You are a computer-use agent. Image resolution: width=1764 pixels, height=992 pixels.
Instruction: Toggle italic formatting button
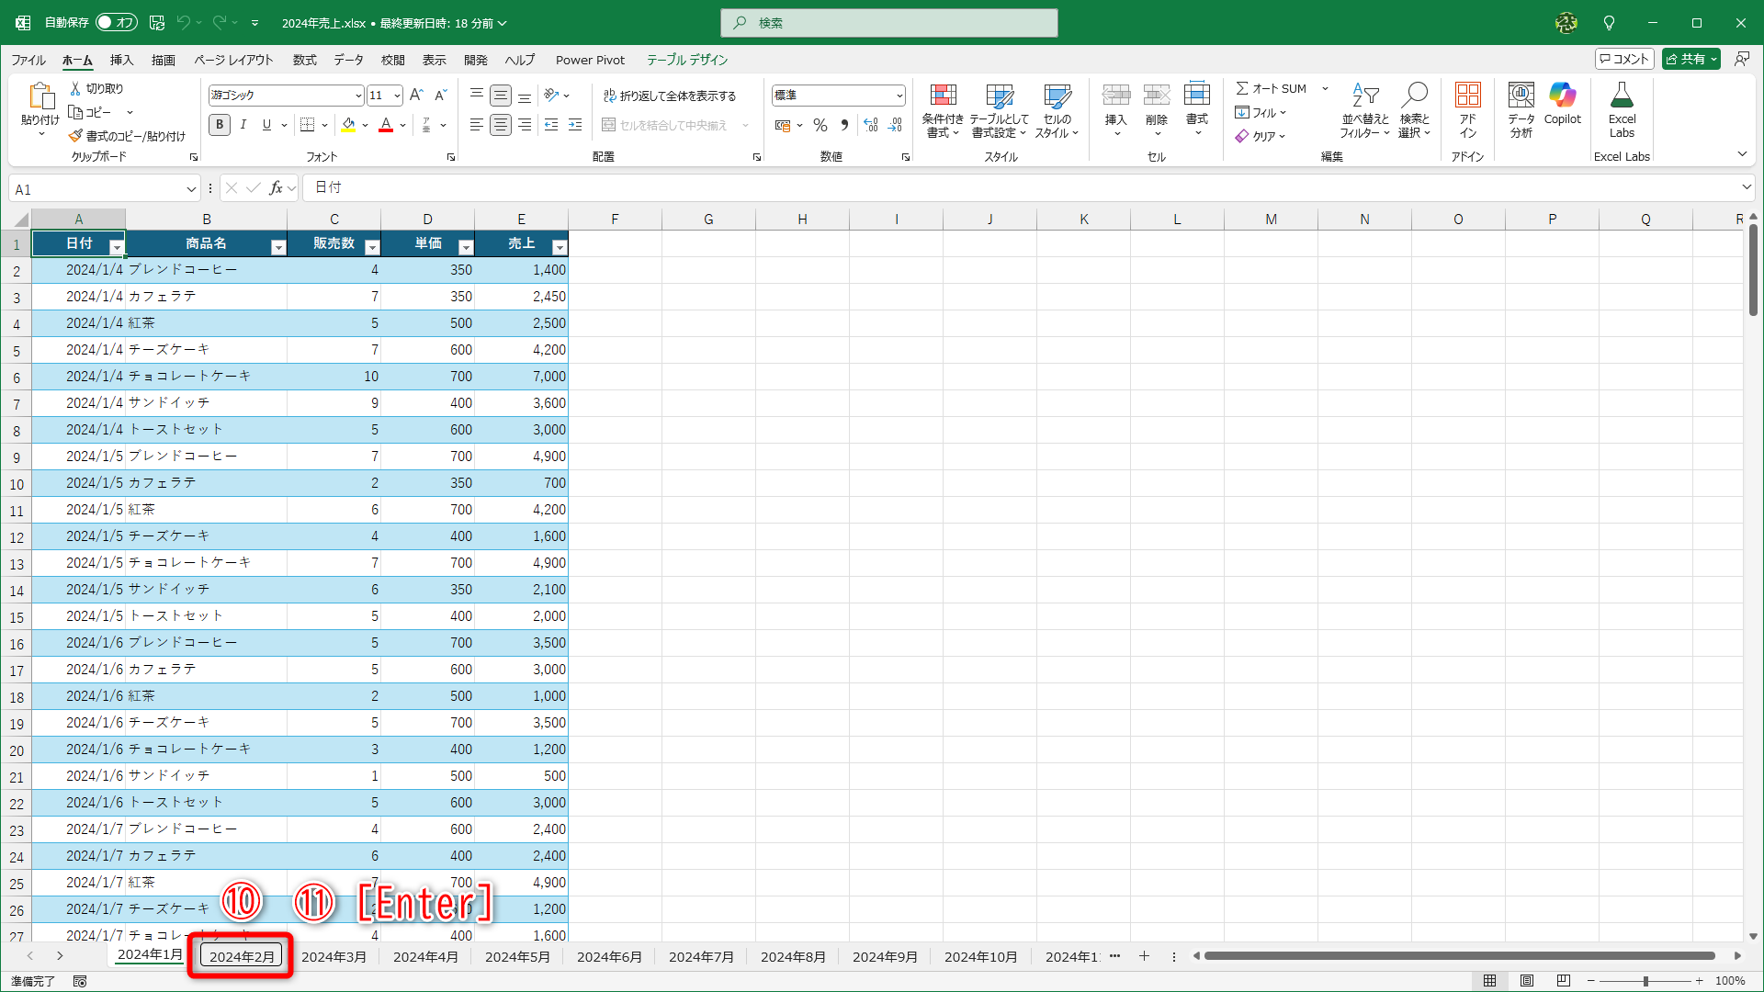point(243,125)
